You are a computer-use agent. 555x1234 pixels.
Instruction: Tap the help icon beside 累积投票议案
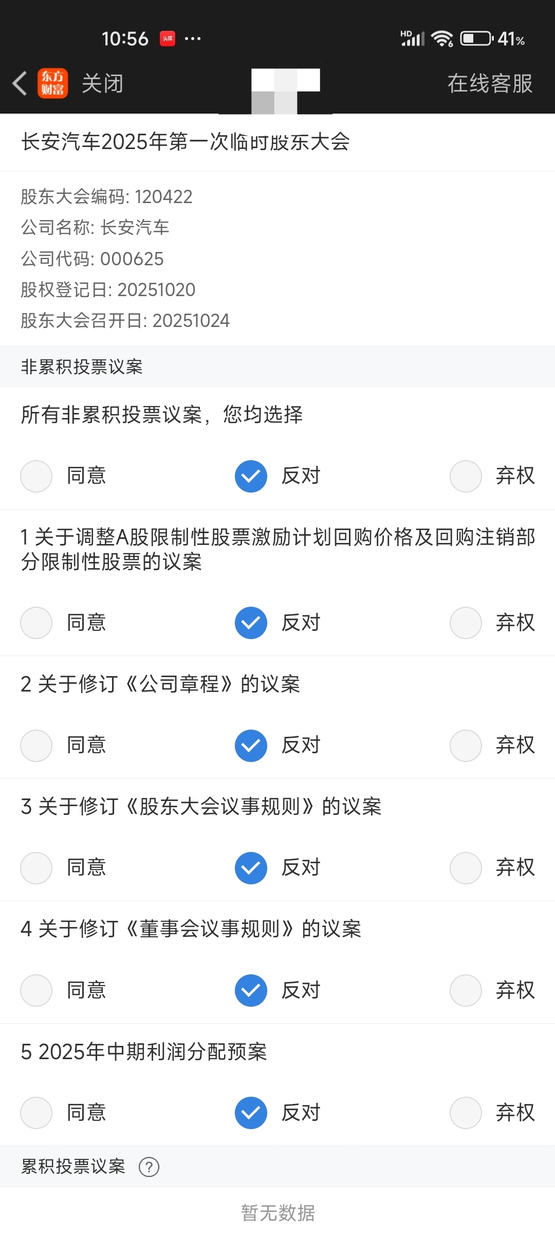pyautogui.click(x=149, y=1167)
